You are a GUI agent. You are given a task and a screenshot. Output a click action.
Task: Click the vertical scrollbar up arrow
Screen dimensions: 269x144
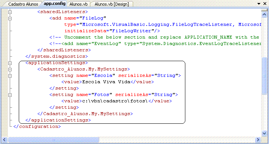point(264,15)
